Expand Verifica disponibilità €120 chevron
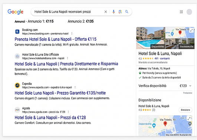The height and width of the screenshot is (140, 197). pos(190,86)
